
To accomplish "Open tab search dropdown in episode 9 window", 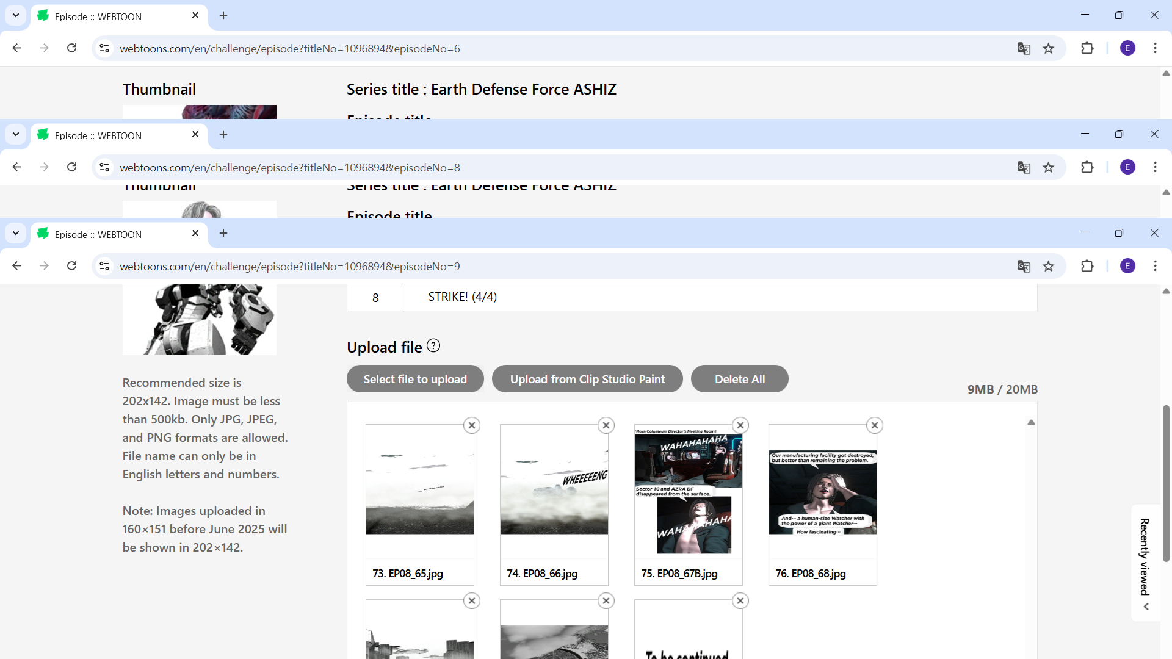I will pos(16,233).
